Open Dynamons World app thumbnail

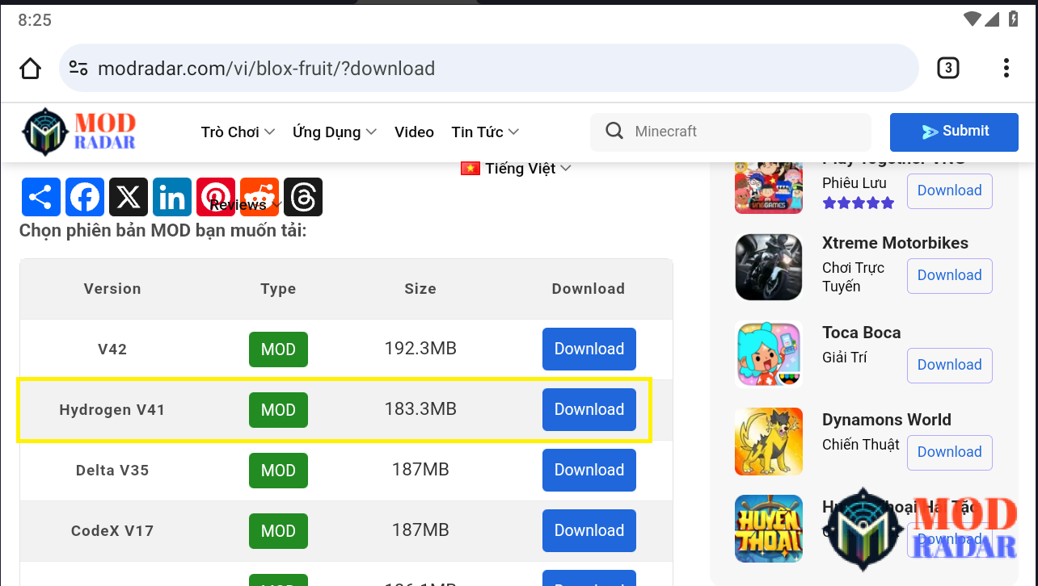[x=769, y=442]
